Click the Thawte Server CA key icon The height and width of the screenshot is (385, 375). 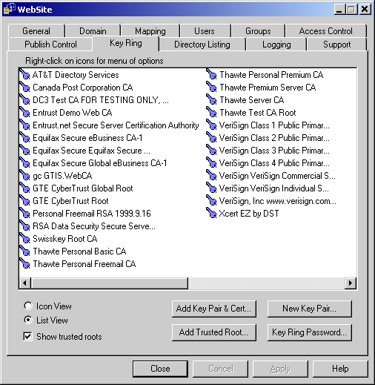[211, 99]
